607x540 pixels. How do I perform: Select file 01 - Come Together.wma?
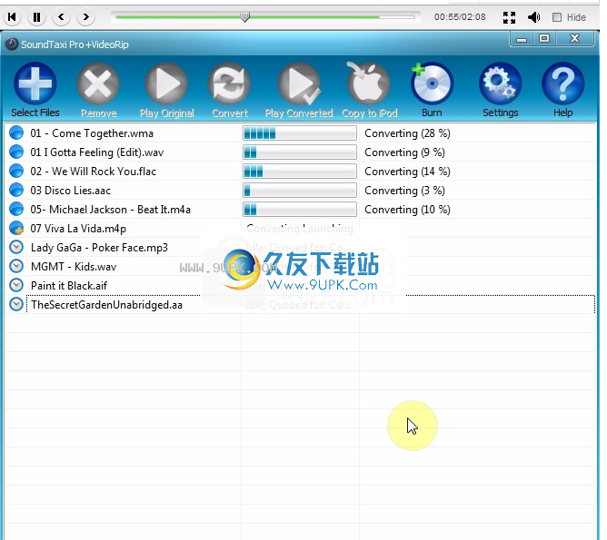pos(92,133)
